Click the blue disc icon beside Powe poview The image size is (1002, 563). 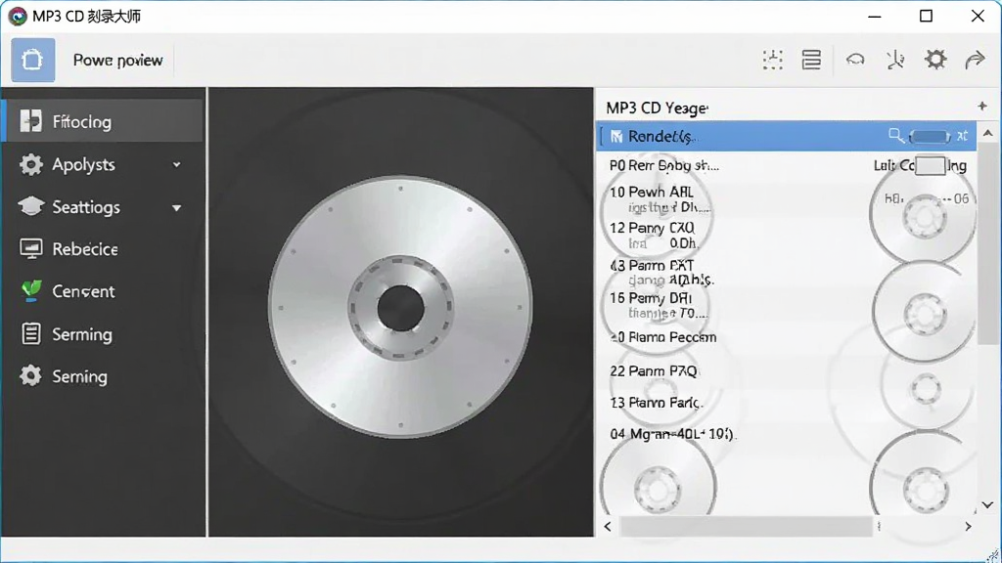point(32,60)
